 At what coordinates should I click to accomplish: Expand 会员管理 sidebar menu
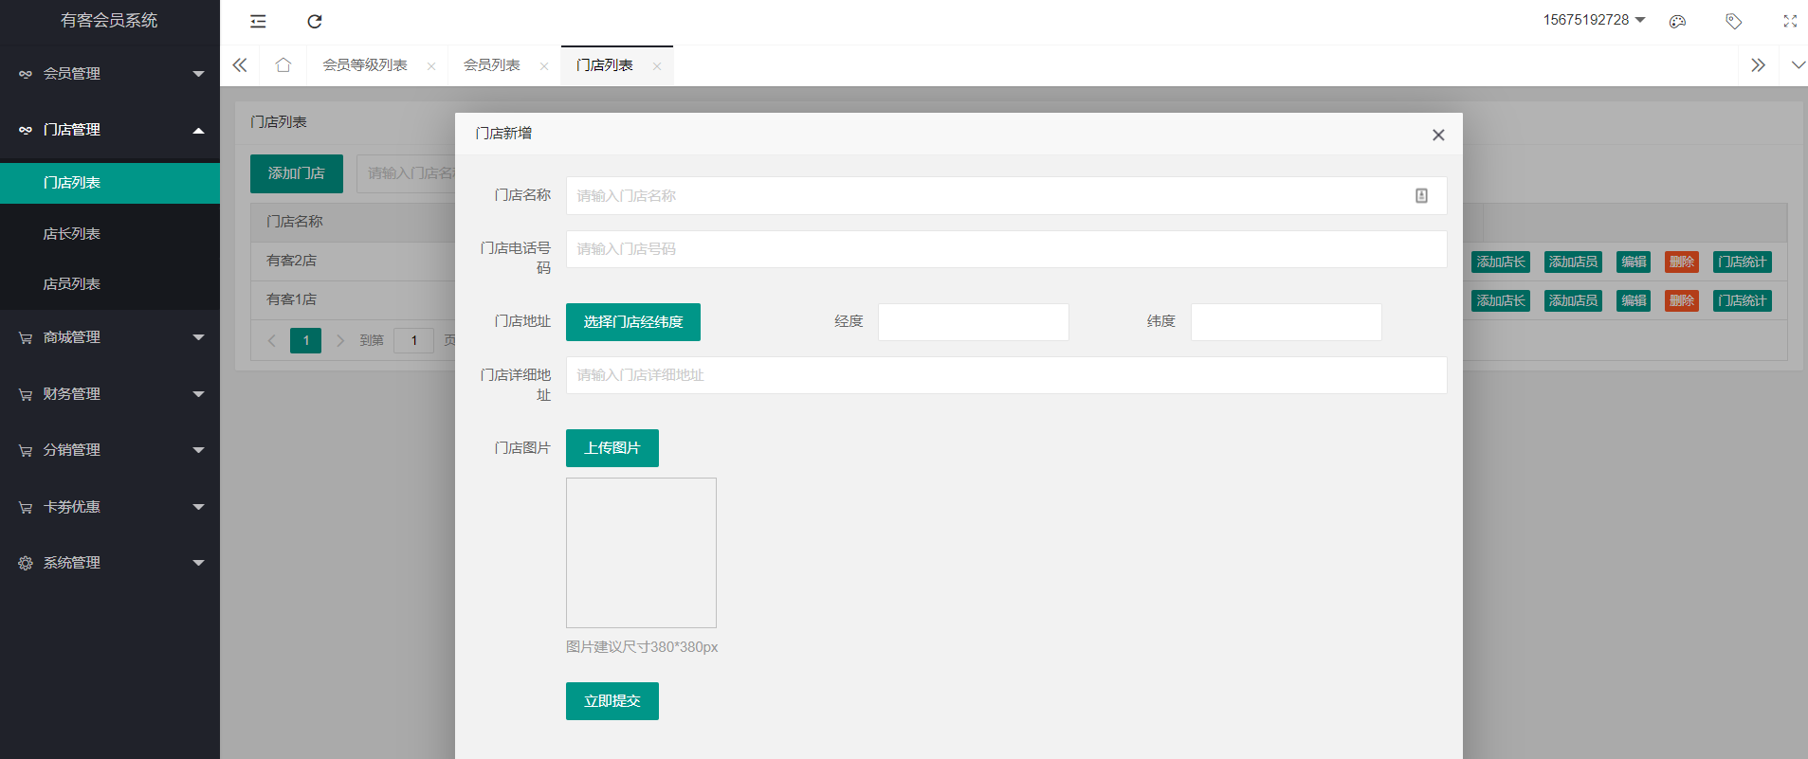[110, 73]
